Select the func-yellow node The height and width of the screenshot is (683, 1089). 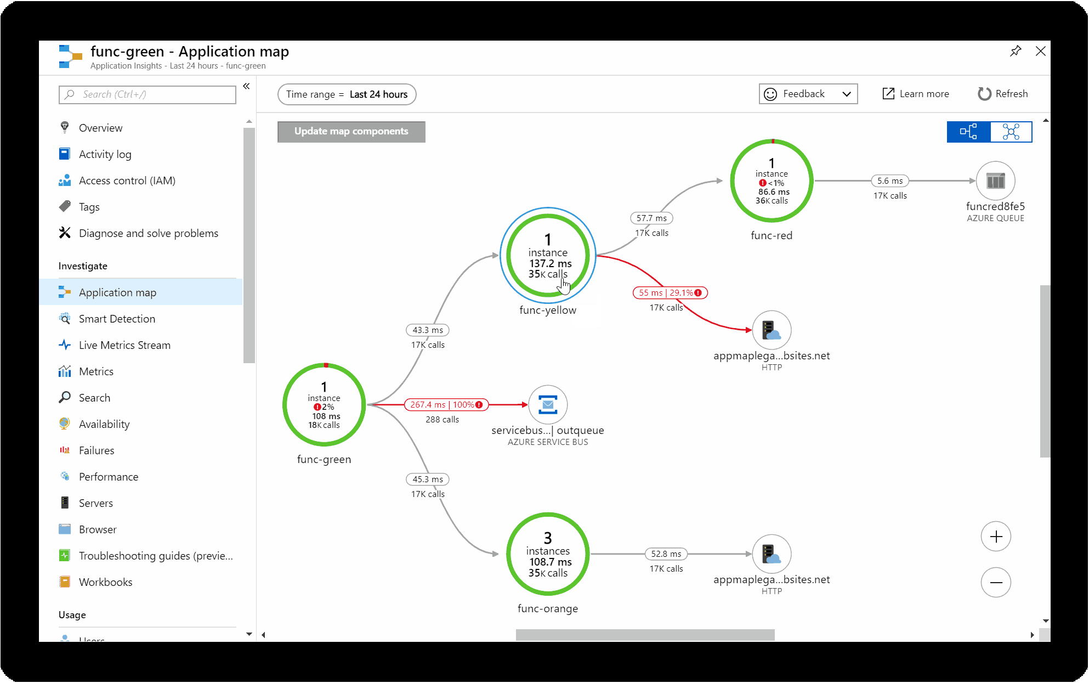point(548,256)
